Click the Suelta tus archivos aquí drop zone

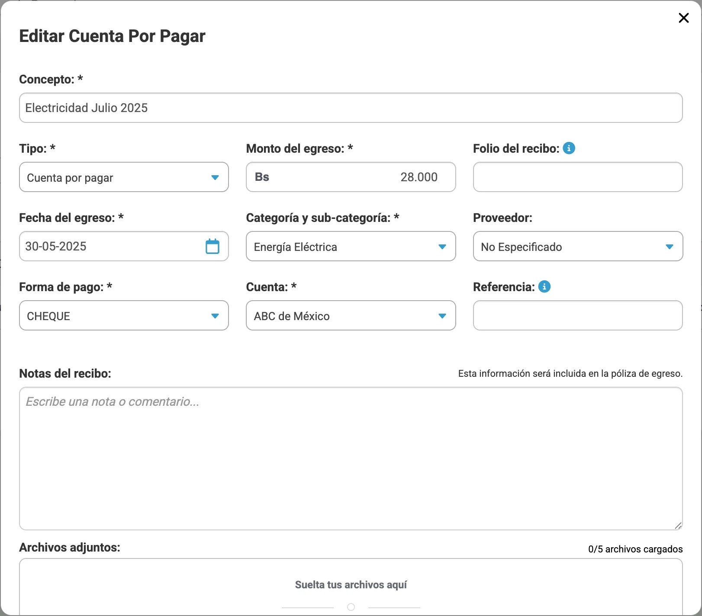[351, 587]
